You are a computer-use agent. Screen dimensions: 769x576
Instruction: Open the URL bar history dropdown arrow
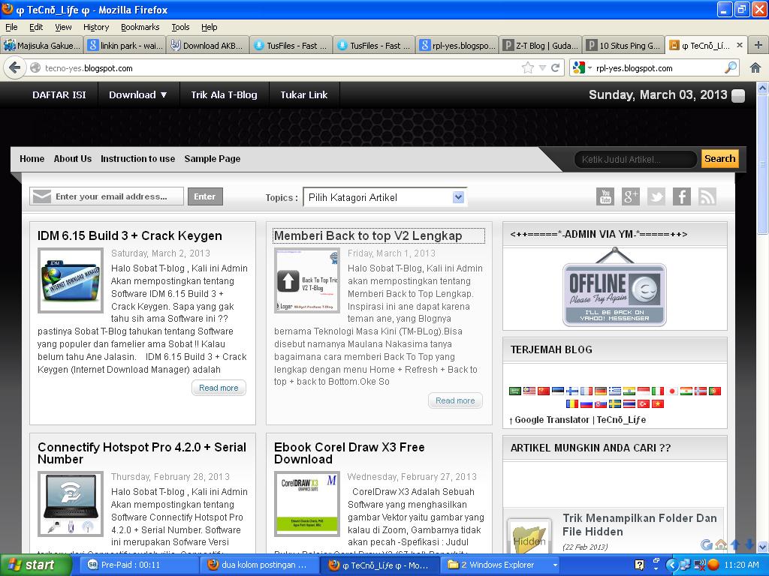(x=542, y=67)
